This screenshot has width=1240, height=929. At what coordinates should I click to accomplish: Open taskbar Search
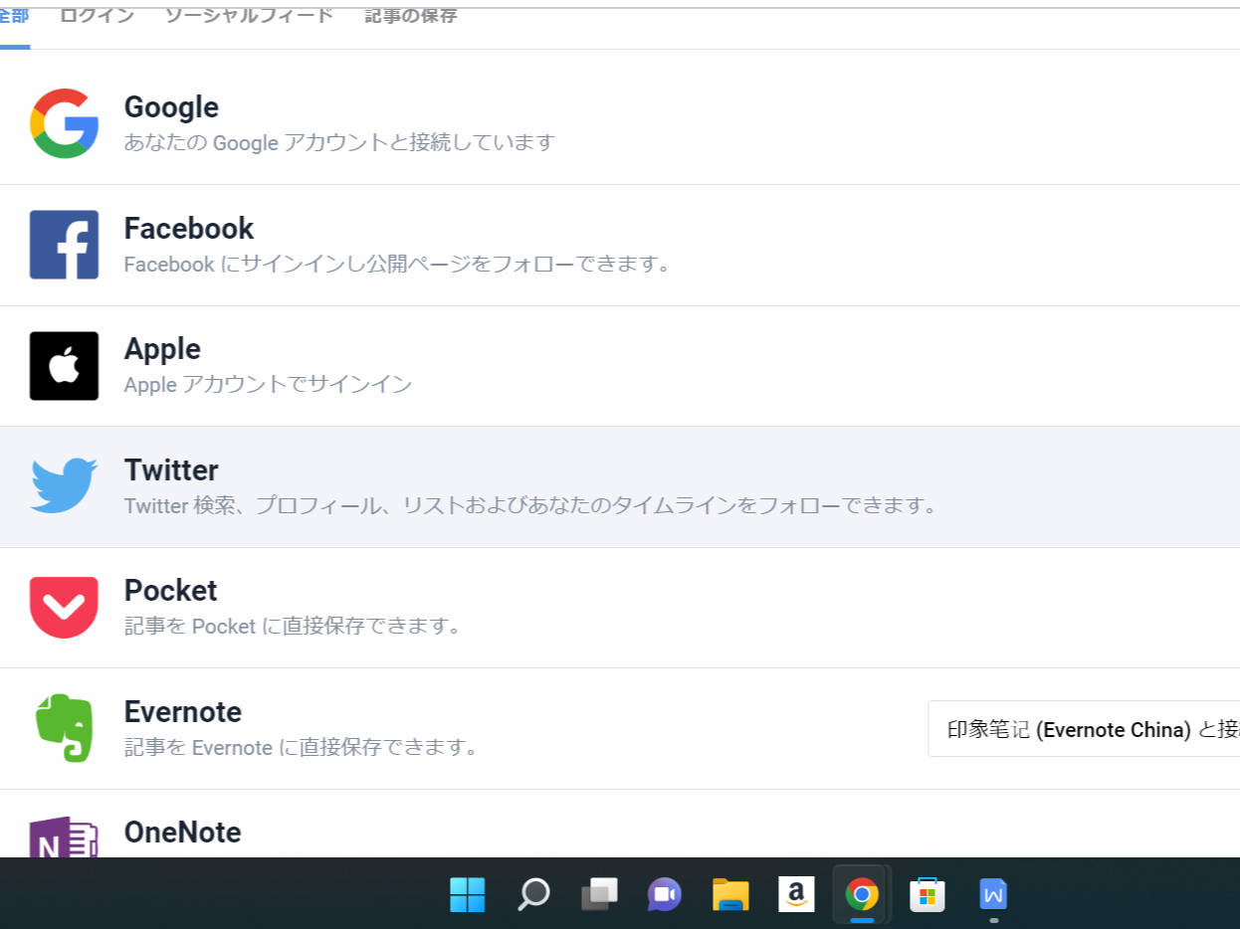532,894
